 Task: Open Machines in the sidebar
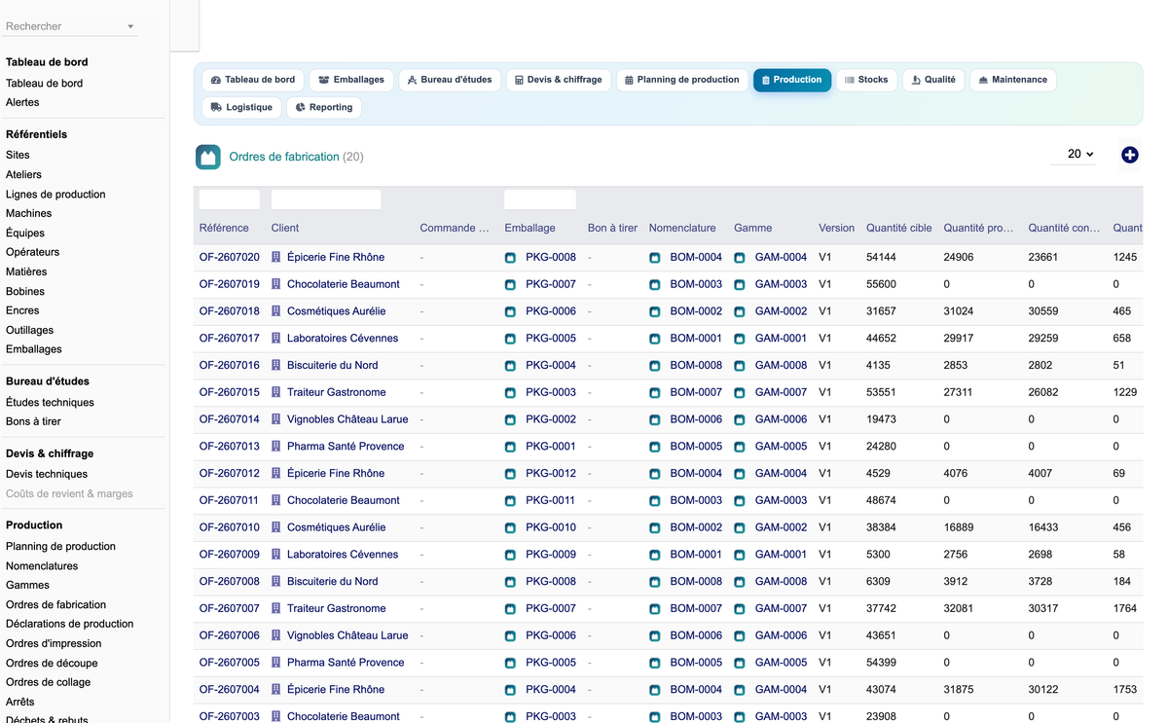coord(29,213)
